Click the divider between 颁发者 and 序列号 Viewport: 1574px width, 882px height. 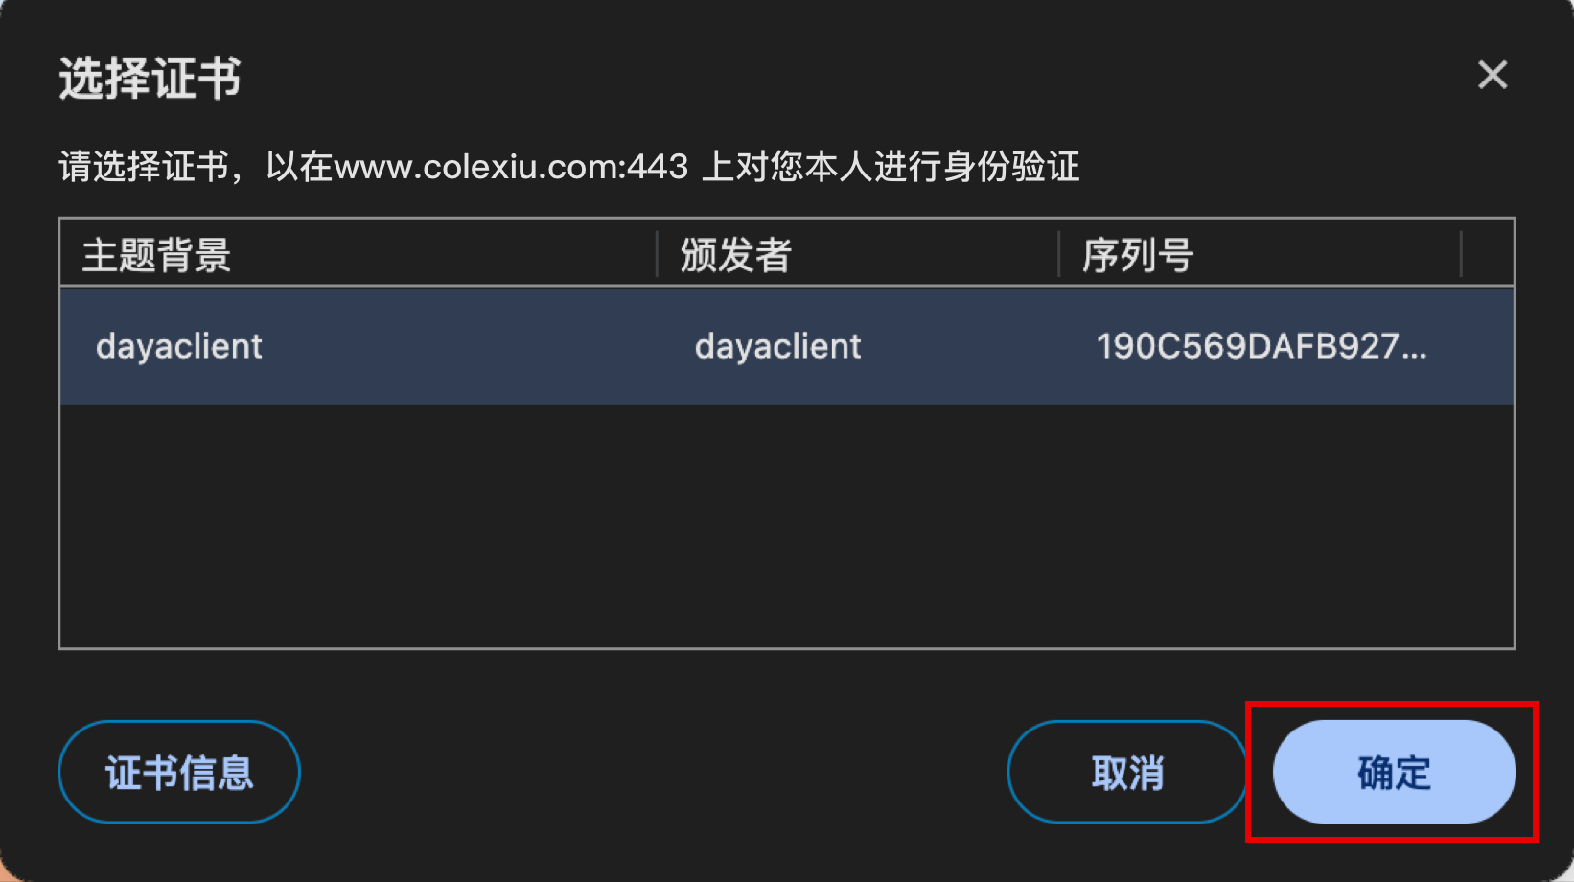click(1059, 254)
